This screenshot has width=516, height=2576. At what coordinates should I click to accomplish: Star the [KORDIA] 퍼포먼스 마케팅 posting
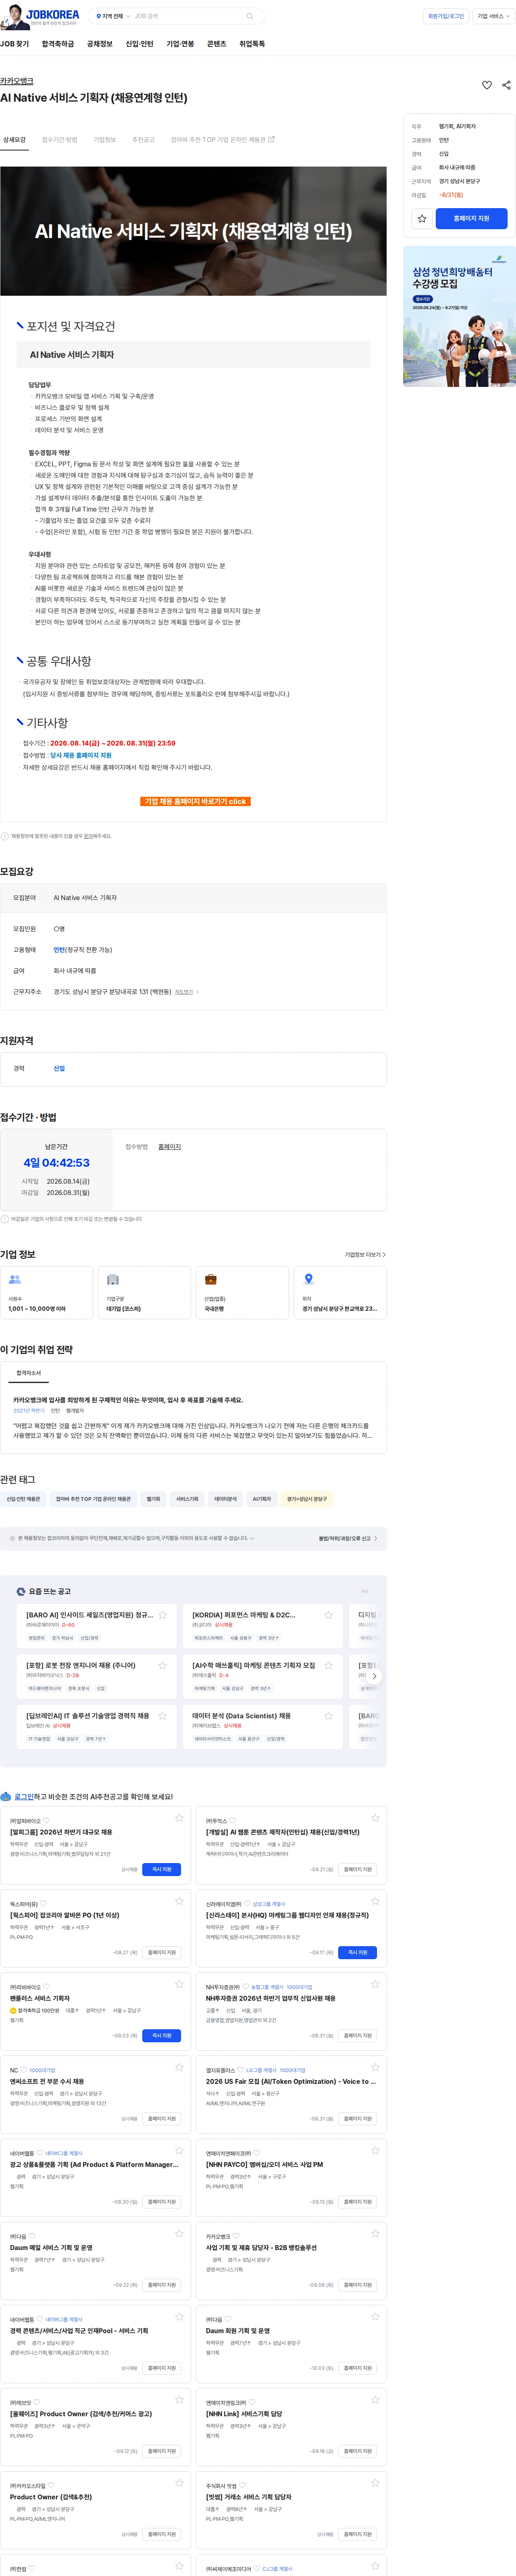pos(328,1615)
